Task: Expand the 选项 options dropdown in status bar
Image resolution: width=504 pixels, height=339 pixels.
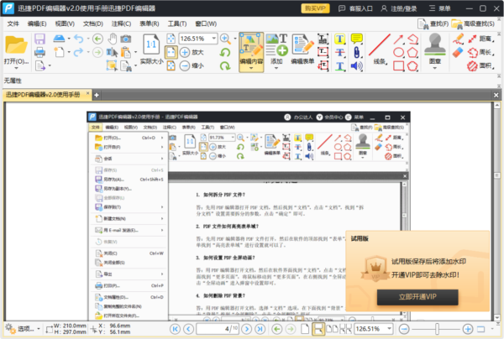Action: point(24,329)
